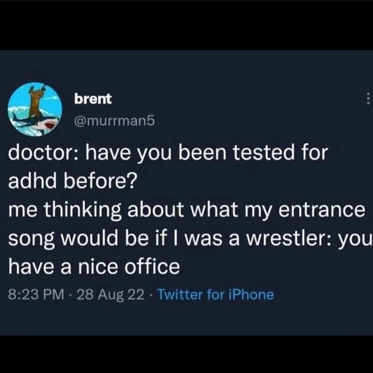Click the line 'doctor: have you been tested for'
The image size is (373, 373).
pos(167,153)
